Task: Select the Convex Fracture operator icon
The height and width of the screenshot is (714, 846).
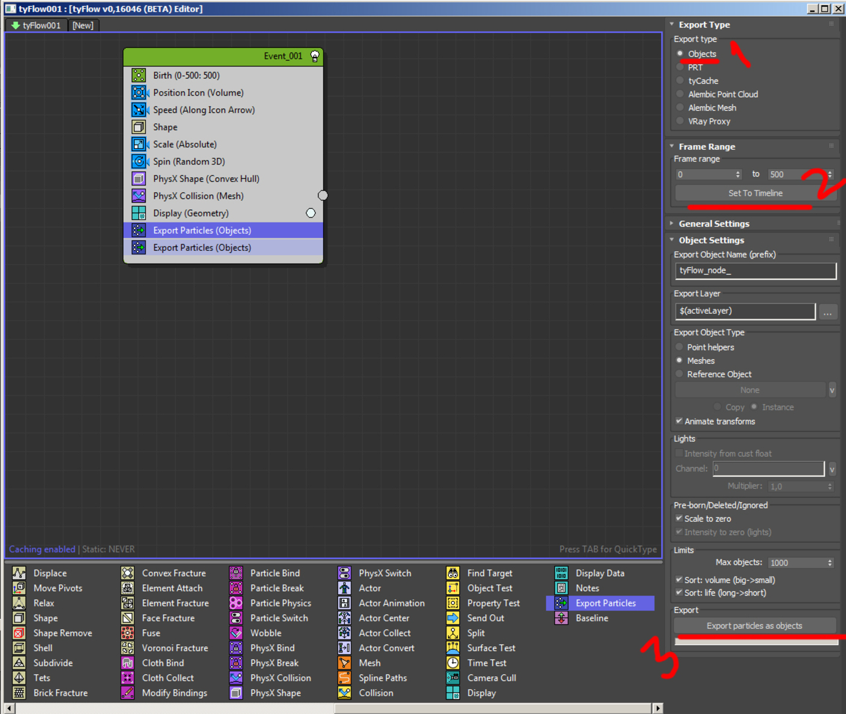Action: 128,573
